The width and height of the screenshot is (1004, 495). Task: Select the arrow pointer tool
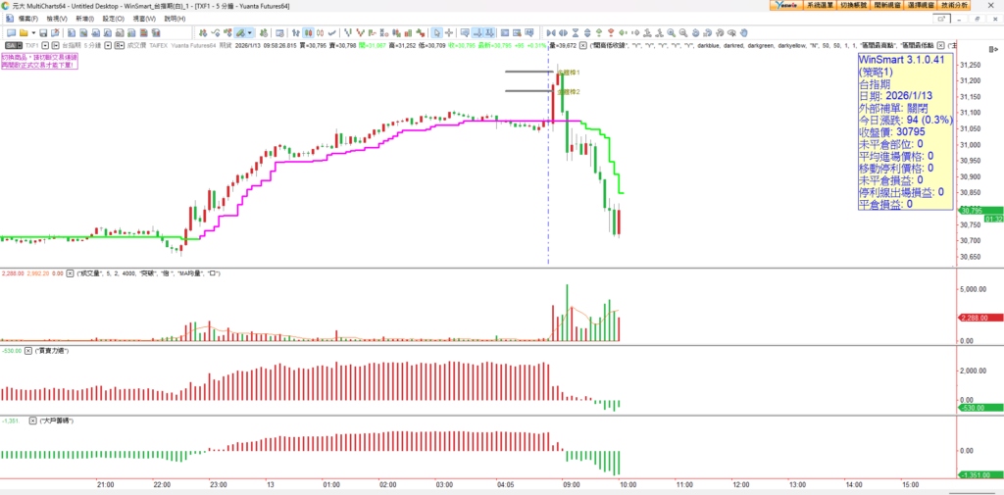tap(436, 32)
